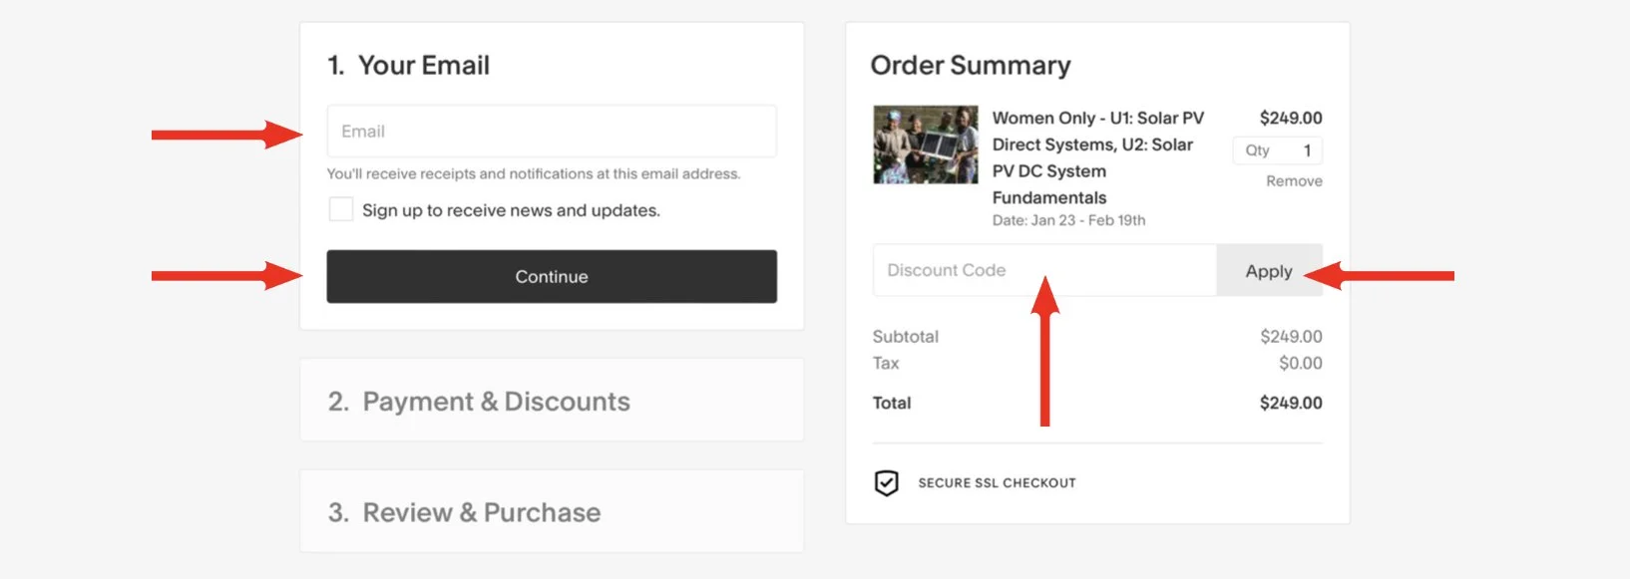Click the Order Summary heading

tap(971, 66)
